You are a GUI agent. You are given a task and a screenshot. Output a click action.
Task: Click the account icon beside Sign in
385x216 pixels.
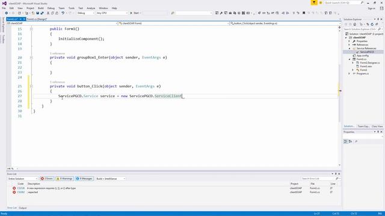(381, 8)
